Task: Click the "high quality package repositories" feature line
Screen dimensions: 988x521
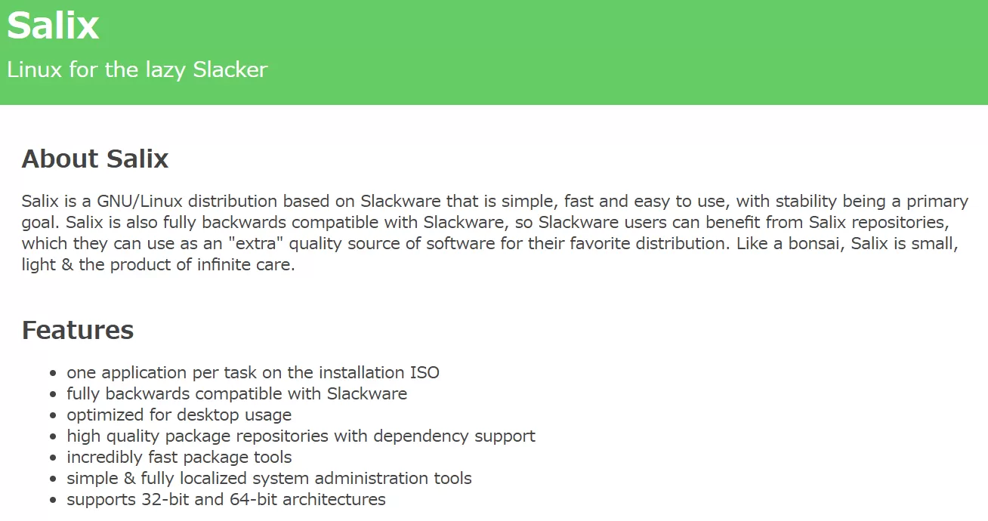Action: coord(301,436)
